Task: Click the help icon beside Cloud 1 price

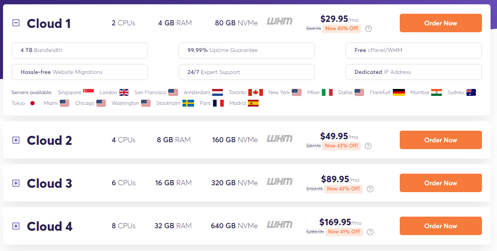Action: (368, 29)
